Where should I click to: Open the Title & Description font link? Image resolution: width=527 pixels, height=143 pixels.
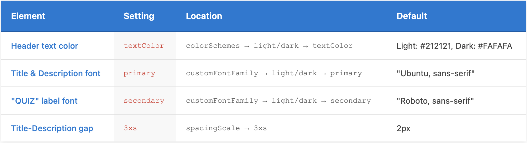(56, 73)
